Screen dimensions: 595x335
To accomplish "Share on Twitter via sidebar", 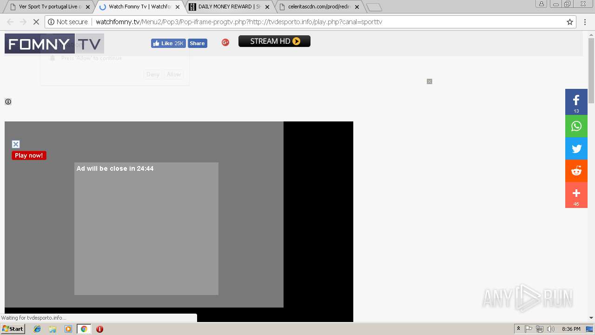I will (576, 148).
